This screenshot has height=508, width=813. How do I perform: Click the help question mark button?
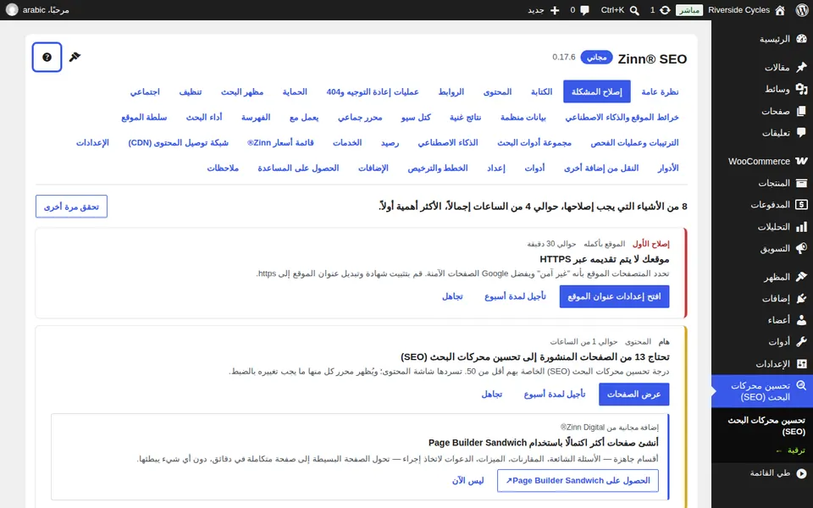pyautogui.click(x=47, y=57)
